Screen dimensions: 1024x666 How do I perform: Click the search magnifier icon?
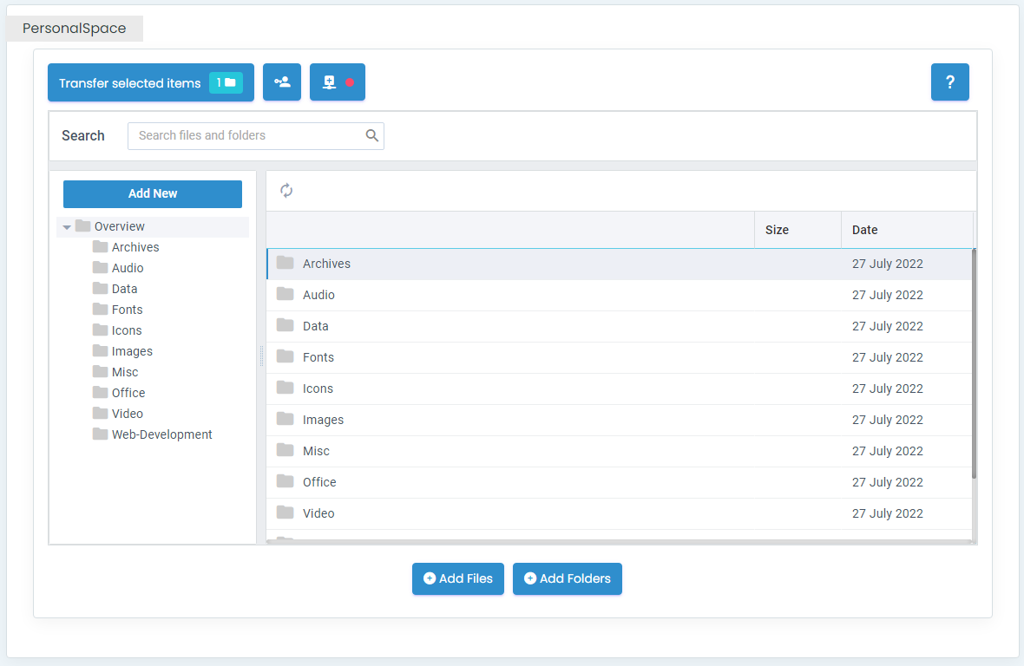click(372, 135)
